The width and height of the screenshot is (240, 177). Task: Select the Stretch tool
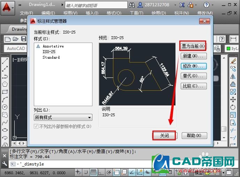pyautogui.click(x=233, y=122)
